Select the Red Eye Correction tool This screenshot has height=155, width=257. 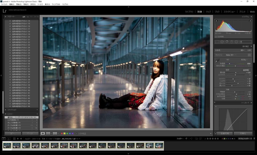227,42
